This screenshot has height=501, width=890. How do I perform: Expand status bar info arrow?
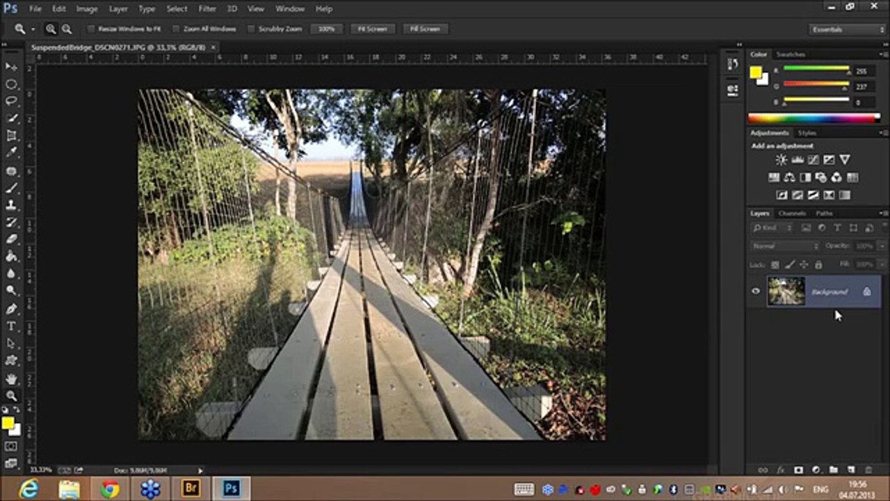(x=201, y=470)
